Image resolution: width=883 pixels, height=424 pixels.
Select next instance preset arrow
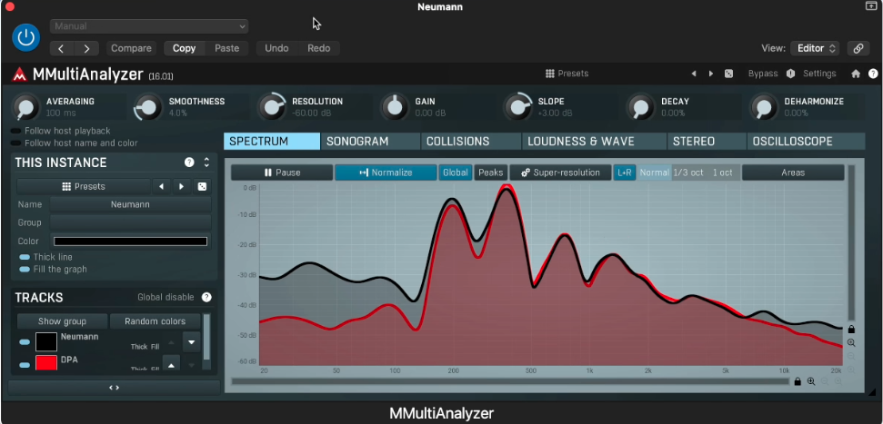coord(181,187)
